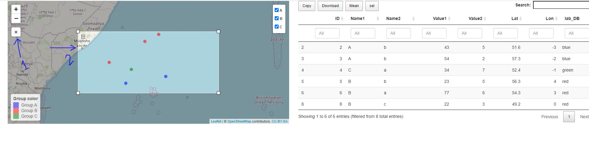This screenshot has height=148, width=589.
Task: Go to Previous table page
Action: tap(550, 117)
